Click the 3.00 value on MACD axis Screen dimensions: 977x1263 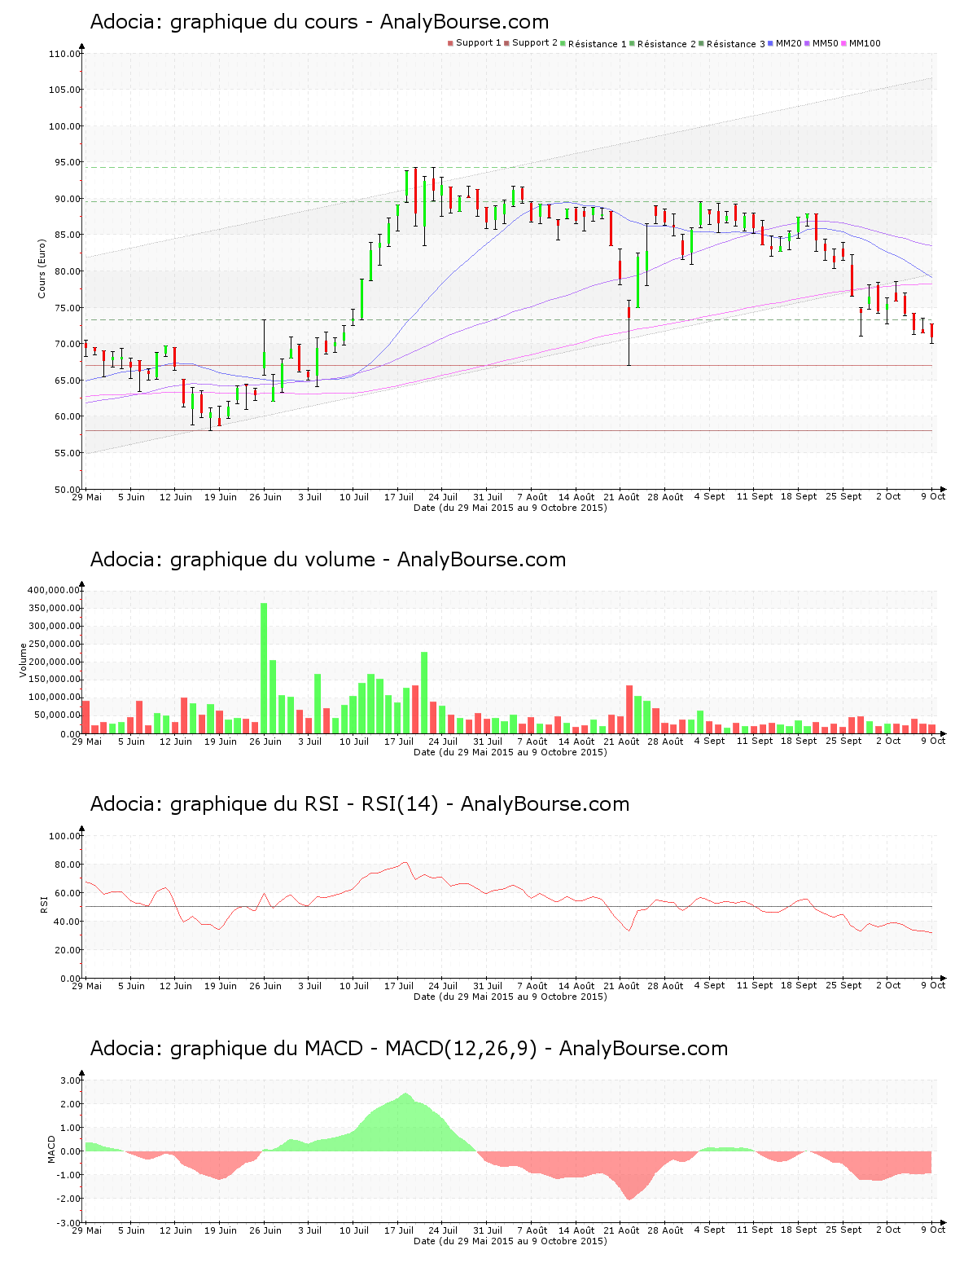[x=70, y=1080]
